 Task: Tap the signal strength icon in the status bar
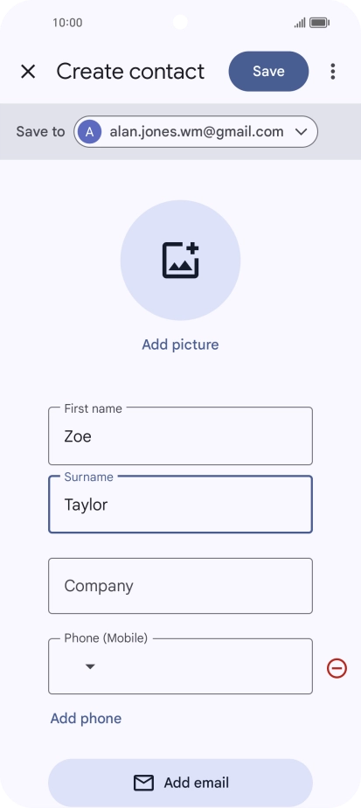[x=300, y=23]
